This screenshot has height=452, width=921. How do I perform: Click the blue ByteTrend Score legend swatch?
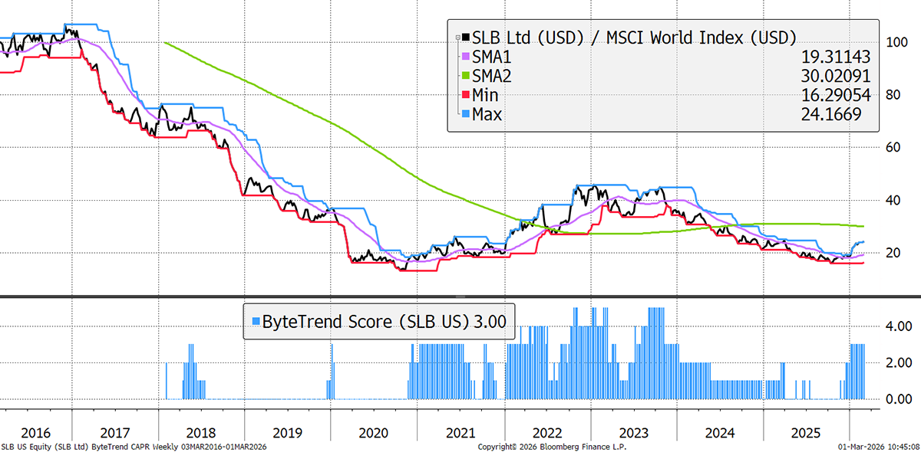coord(255,322)
